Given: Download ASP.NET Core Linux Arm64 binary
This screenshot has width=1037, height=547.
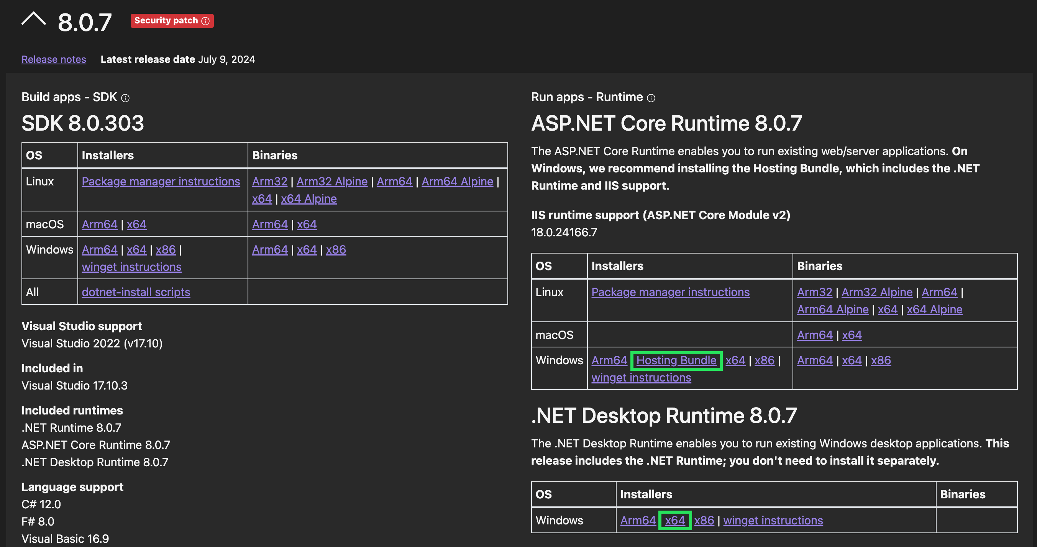Looking at the screenshot, I should (940, 292).
